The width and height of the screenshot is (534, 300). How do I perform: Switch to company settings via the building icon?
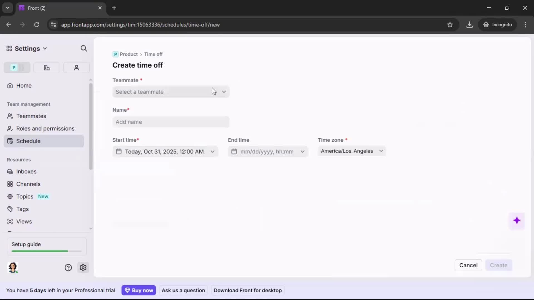pyautogui.click(x=46, y=67)
